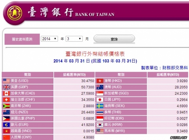Click the GBP British flag icon
189x140 pixels.
[6, 87]
